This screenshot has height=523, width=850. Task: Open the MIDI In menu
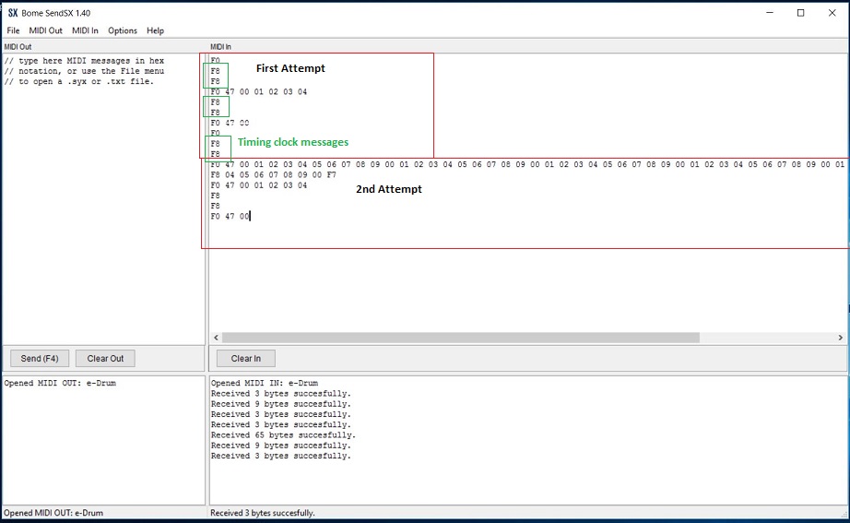(x=85, y=30)
